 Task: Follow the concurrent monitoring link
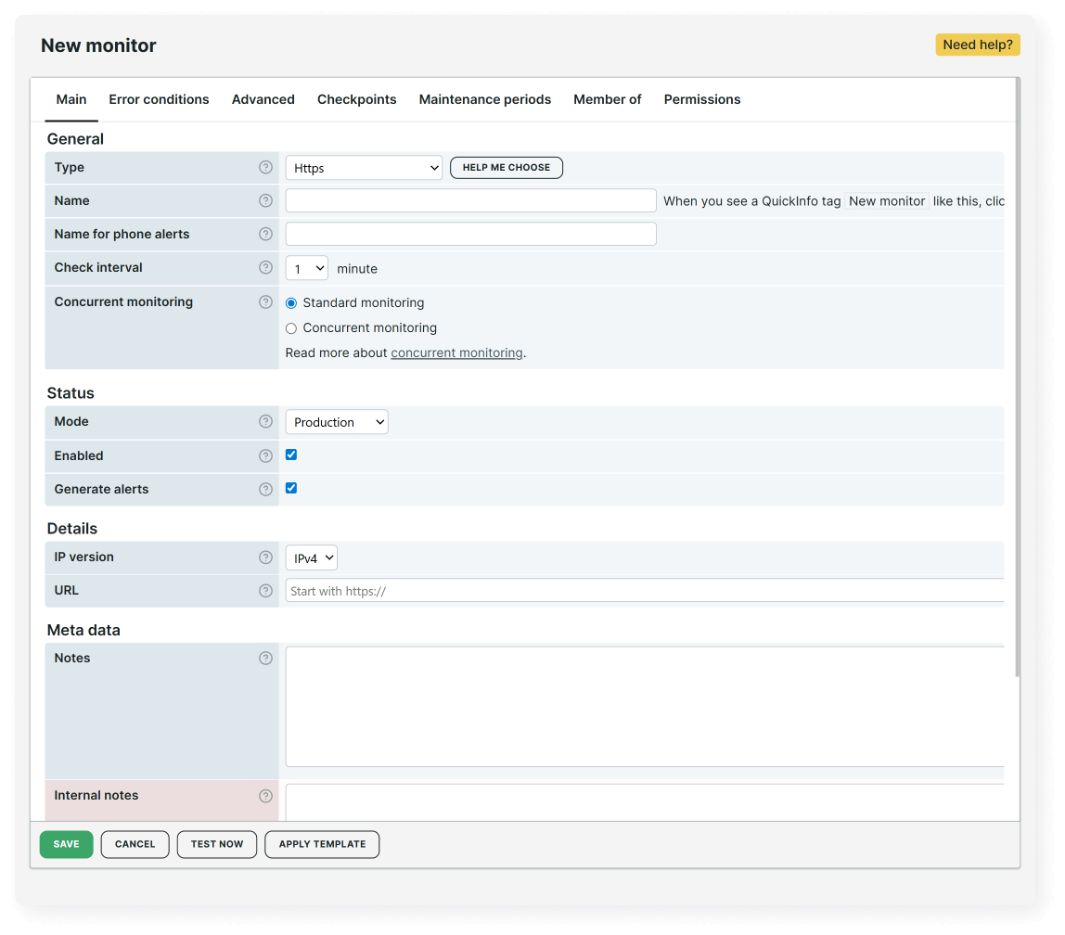[456, 352]
